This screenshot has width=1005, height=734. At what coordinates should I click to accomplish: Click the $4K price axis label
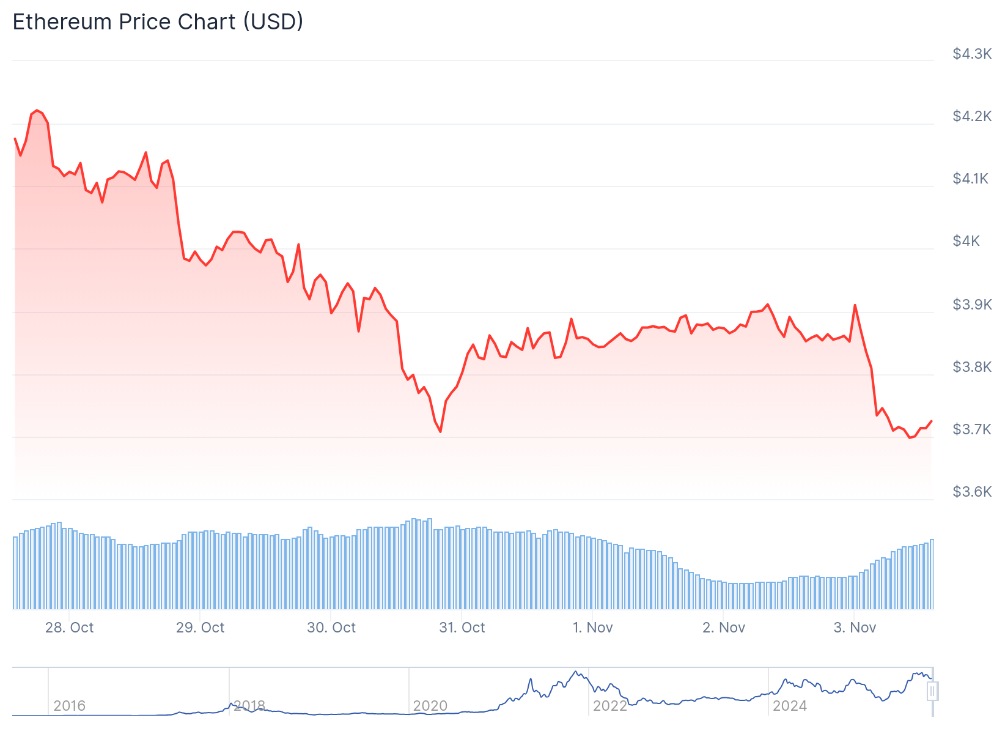tap(966, 241)
